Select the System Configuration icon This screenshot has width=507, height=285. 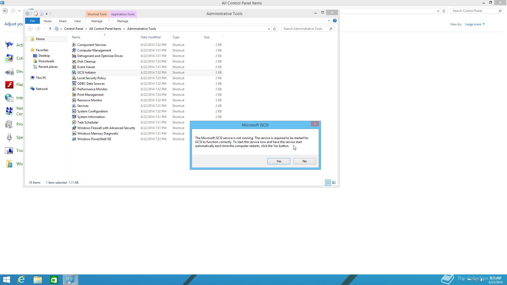point(74,111)
